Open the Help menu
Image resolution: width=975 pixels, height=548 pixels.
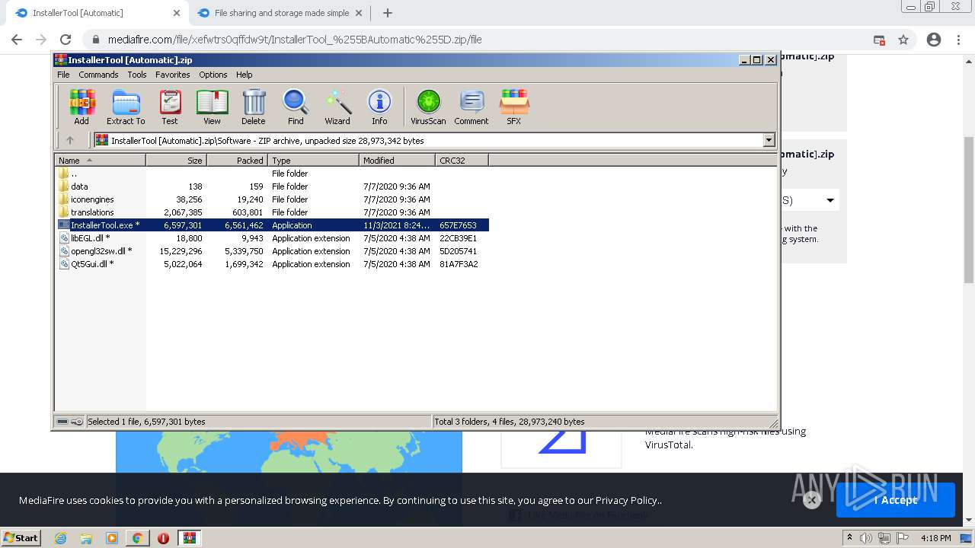[244, 75]
